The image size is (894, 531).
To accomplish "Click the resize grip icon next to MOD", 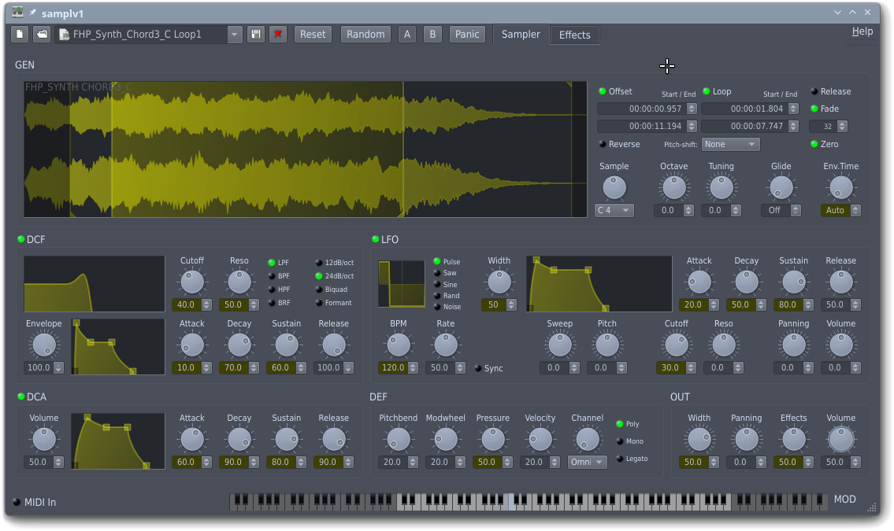I will (872, 507).
